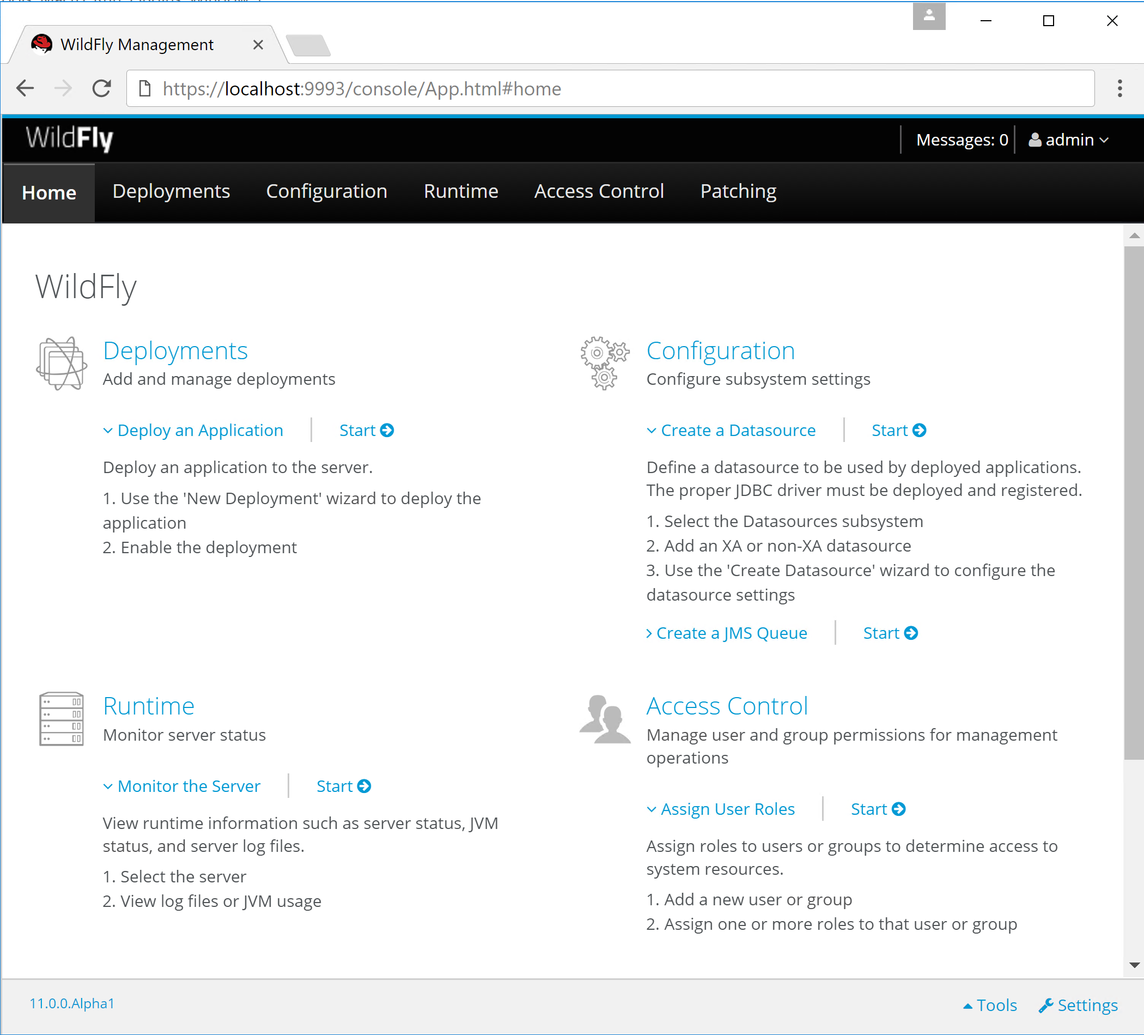Open the Runtime navigation tab
The height and width of the screenshot is (1035, 1144).
[461, 191]
